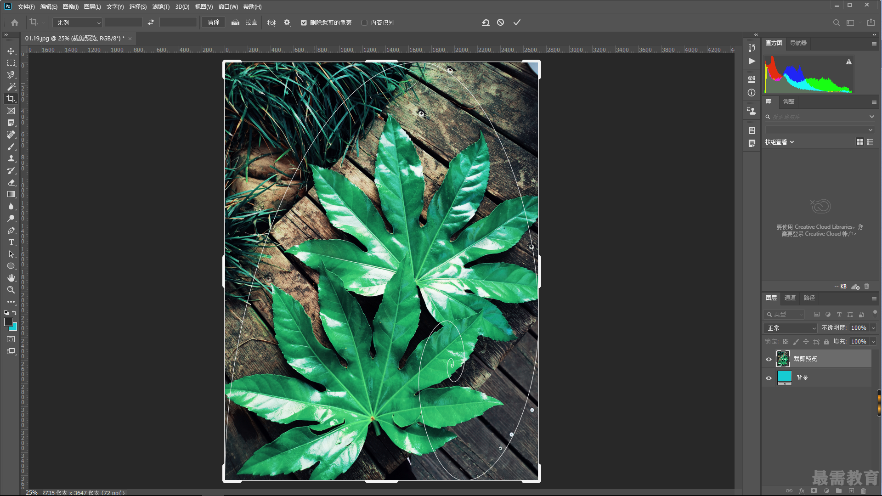Click the background color swatch
Viewport: 882px width, 496px height.
click(x=14, y=328)
